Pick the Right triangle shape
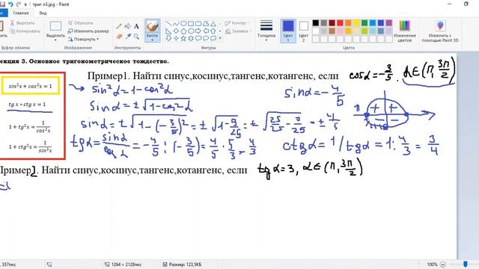This screenshot has width=479, height=269. (x=168, y=31)
